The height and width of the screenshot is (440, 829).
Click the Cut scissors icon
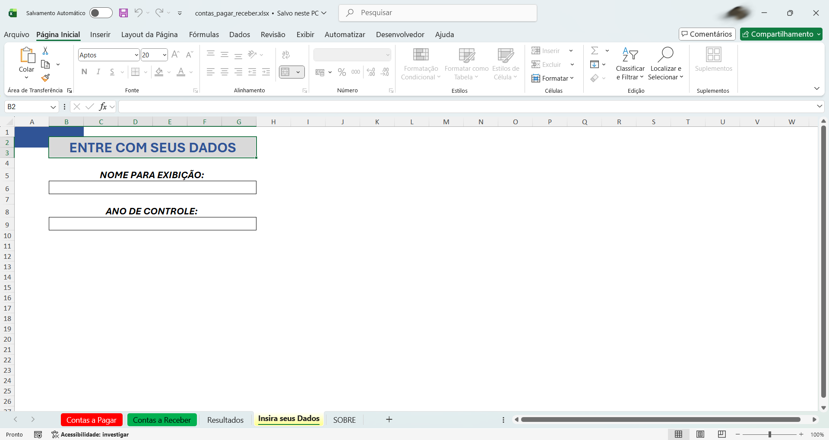45,51
